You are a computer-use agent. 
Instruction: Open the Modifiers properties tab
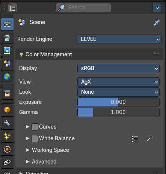click(x=7, y=123)
